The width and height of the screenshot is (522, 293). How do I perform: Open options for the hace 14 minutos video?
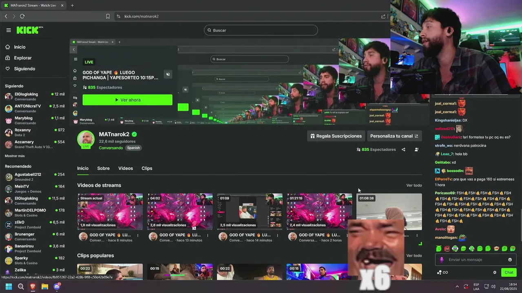click(x=277, y=235)
